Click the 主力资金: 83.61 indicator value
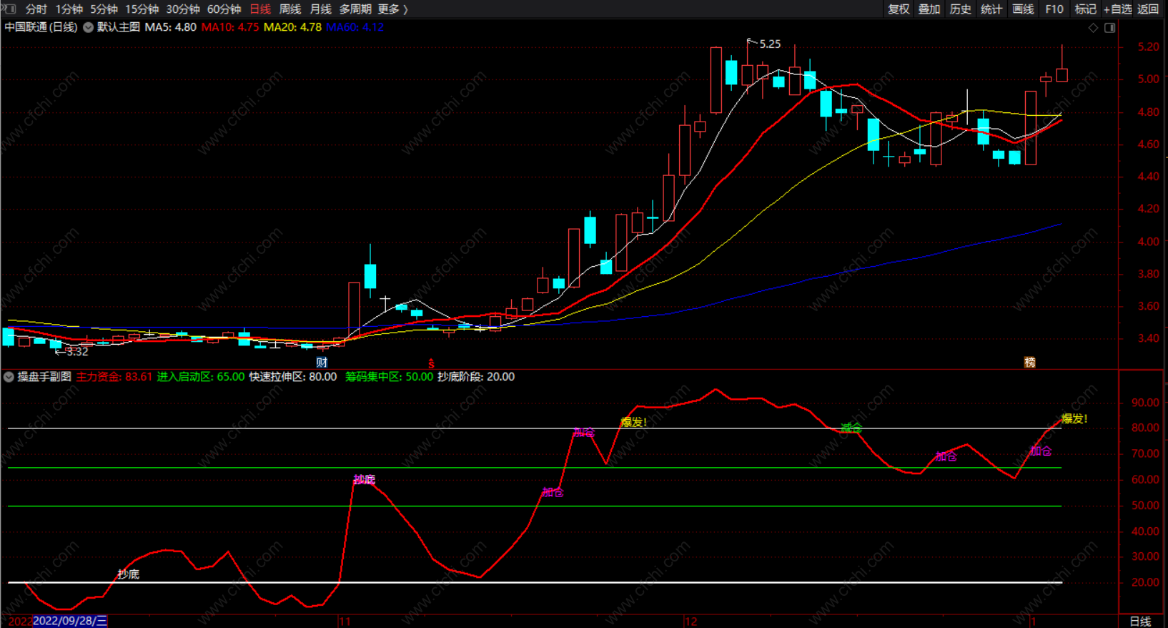 (x=114, y=377)
